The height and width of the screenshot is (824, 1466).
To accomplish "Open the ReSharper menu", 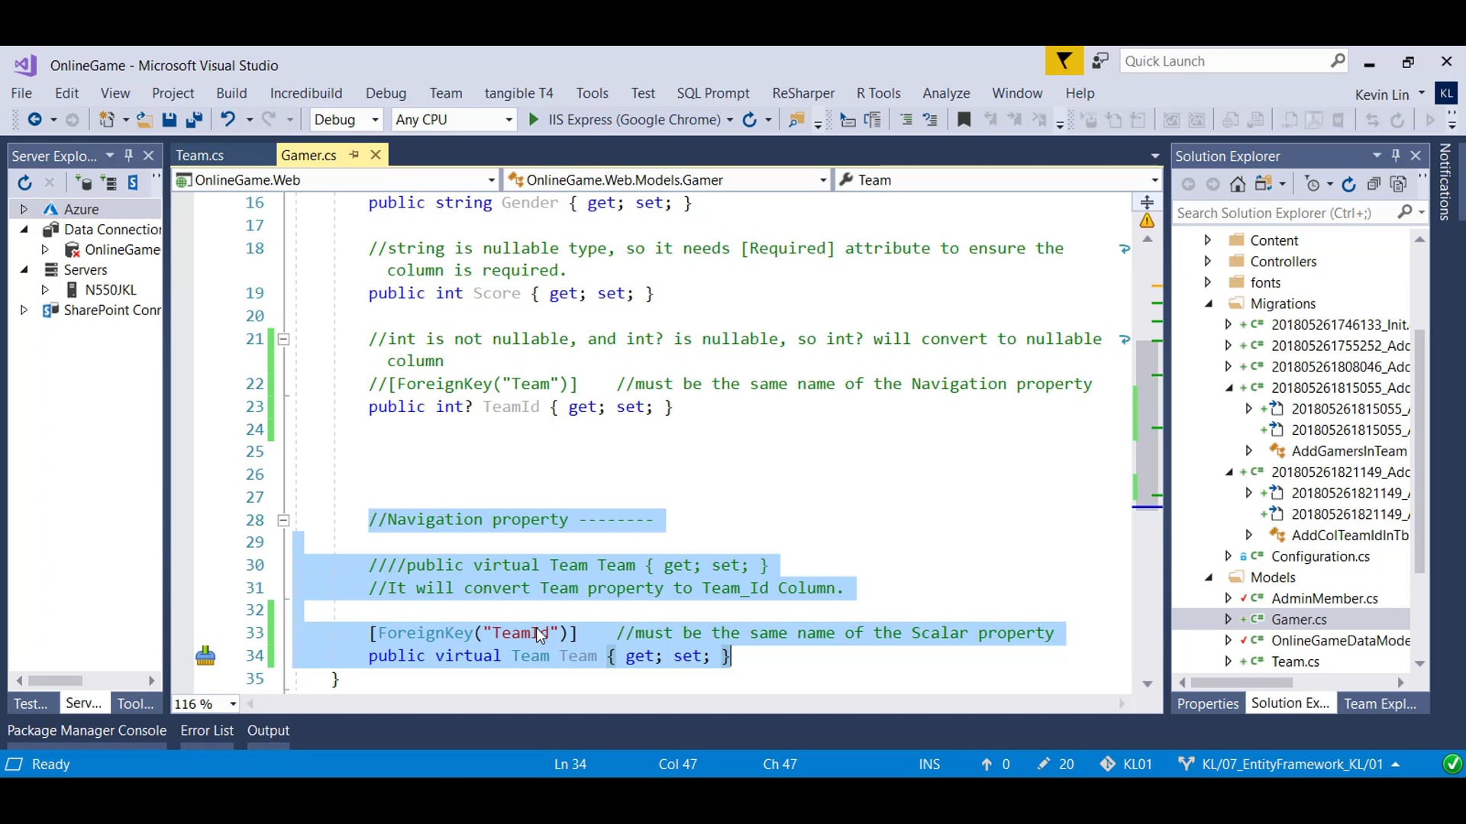I will (x=802, y=93).
